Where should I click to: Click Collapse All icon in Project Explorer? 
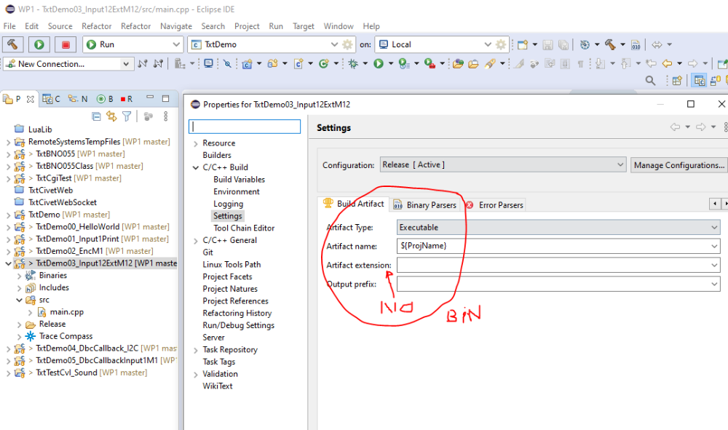point(96,116)
